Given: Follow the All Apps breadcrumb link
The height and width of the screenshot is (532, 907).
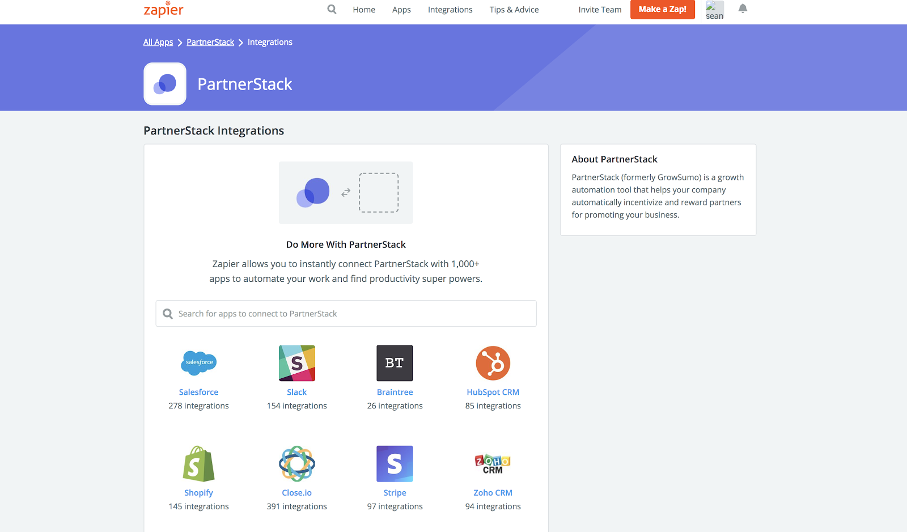Looking at the screenshot, I should [158, 42].
